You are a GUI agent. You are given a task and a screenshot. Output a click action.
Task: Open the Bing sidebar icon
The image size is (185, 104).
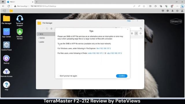(x=182, y=6)
